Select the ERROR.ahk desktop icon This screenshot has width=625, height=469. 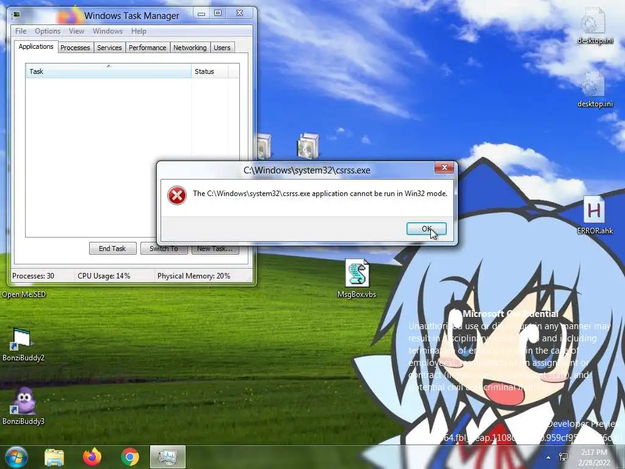(x=594, y=216)
